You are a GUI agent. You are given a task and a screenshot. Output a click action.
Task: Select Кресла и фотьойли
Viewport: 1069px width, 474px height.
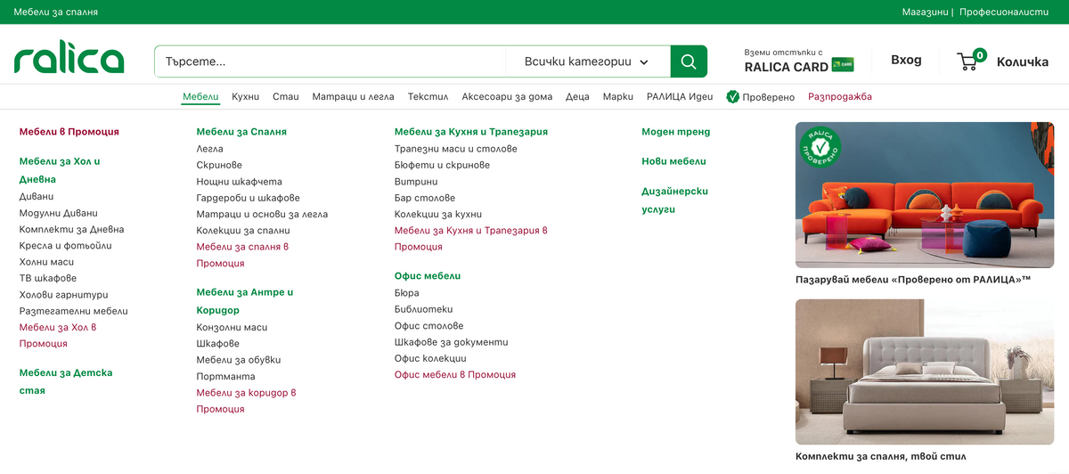pyautogui.click(x=66, y=245)
